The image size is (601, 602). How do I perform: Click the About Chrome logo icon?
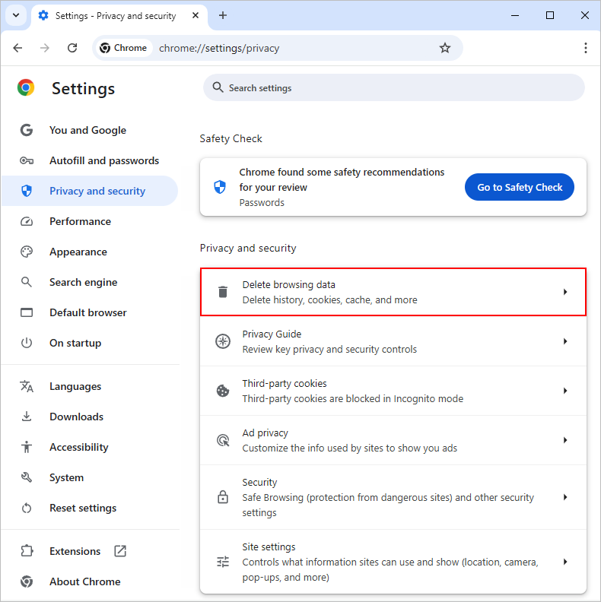point(27,581)
